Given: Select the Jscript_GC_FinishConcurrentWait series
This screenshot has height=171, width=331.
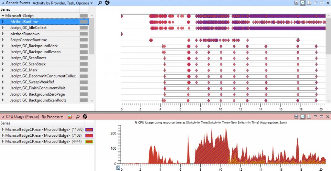Looking at the screenshot, I should [x=37, y=88].
